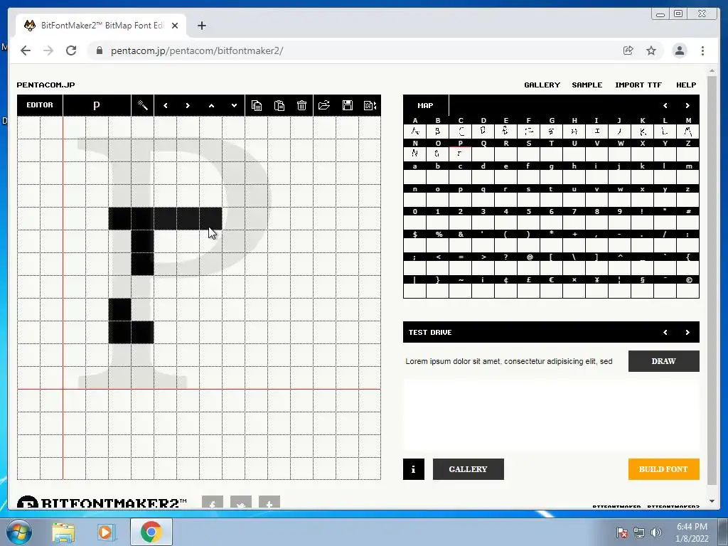Screen dimensions: 728x546
Task: Open the HELP link
Action: [x=686, y=85]
